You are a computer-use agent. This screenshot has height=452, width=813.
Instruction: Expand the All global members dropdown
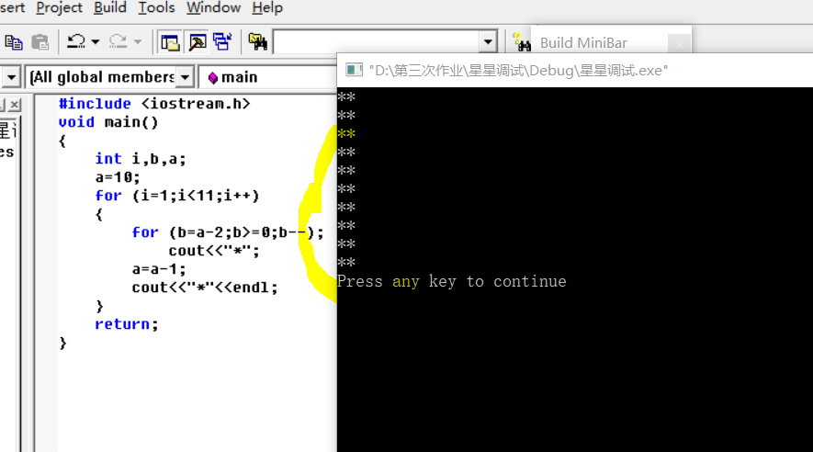pyautogui.click(x=185, y=78)
